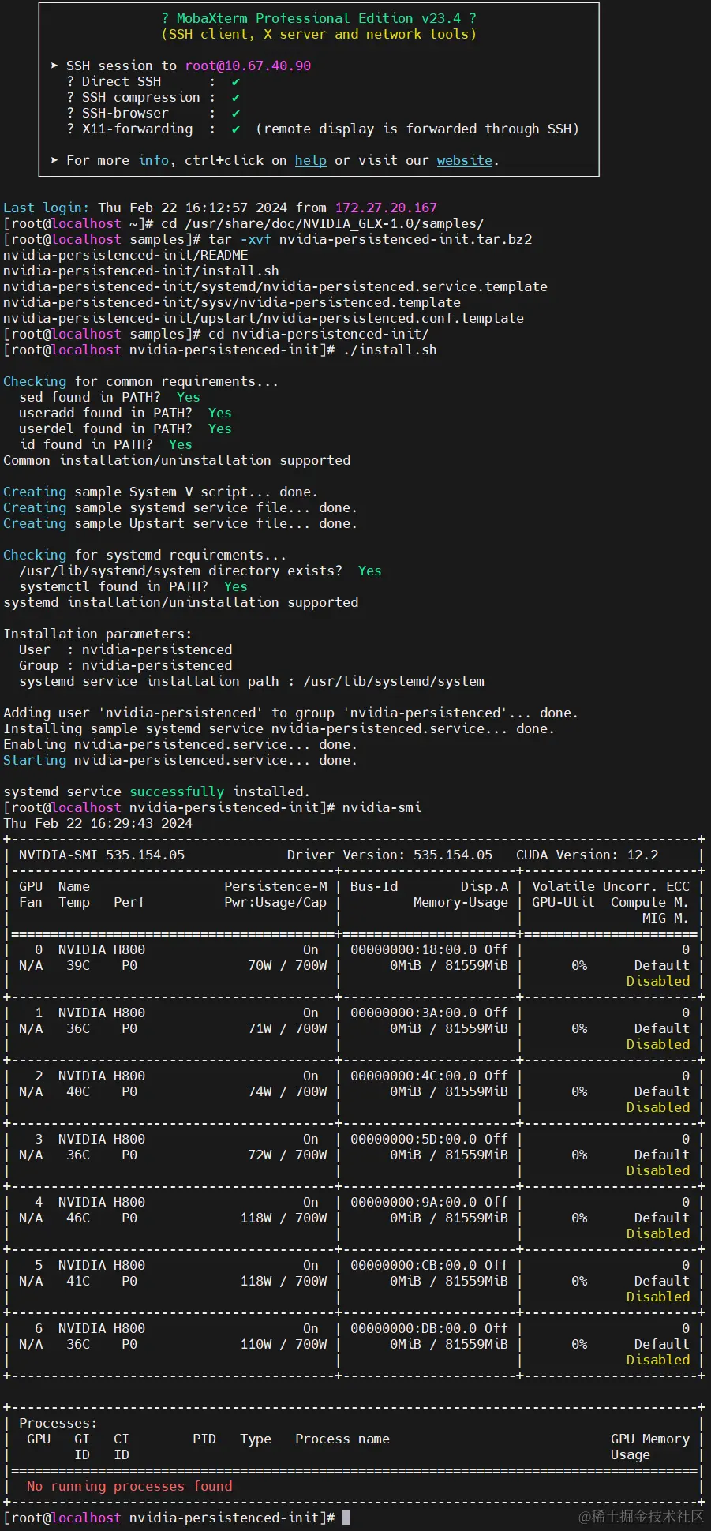The image size is (711, 1531).
Task: Click the terminal cursor at final prompt
Action: 346,1518
